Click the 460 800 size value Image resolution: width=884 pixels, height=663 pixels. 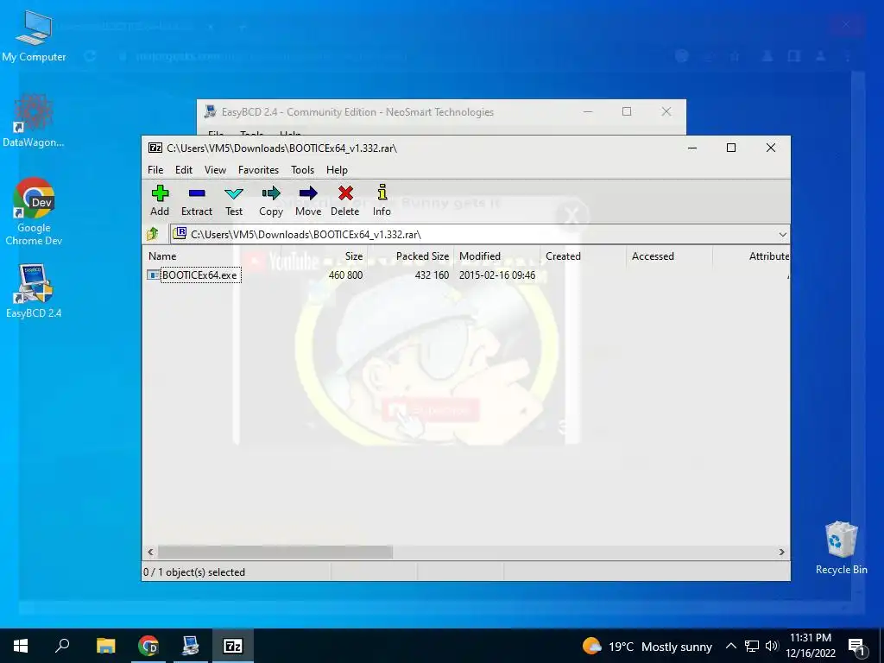[345, 275]
